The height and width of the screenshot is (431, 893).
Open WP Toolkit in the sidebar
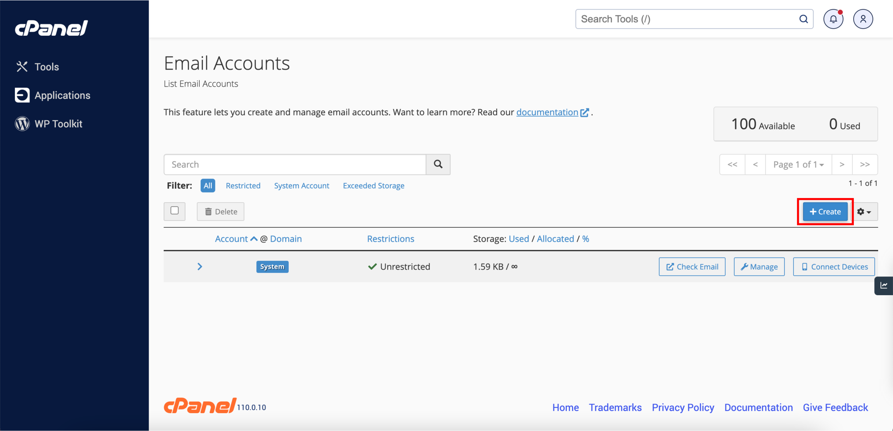49,124
